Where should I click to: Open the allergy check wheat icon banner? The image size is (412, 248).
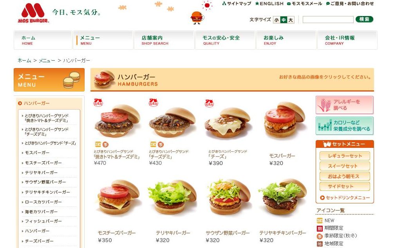tap(345, 105)
